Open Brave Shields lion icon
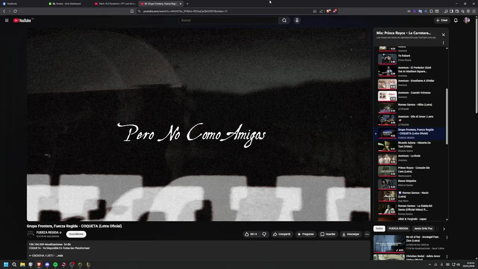Image resolution: width=478 pixels, height=269 pixels. pos(329,11)
